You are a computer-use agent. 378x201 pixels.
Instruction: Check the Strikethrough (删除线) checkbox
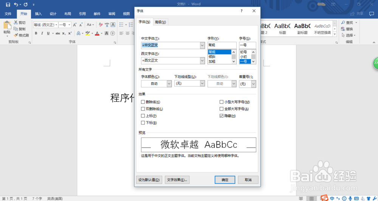pyautogui.click(x=143, y=102)
